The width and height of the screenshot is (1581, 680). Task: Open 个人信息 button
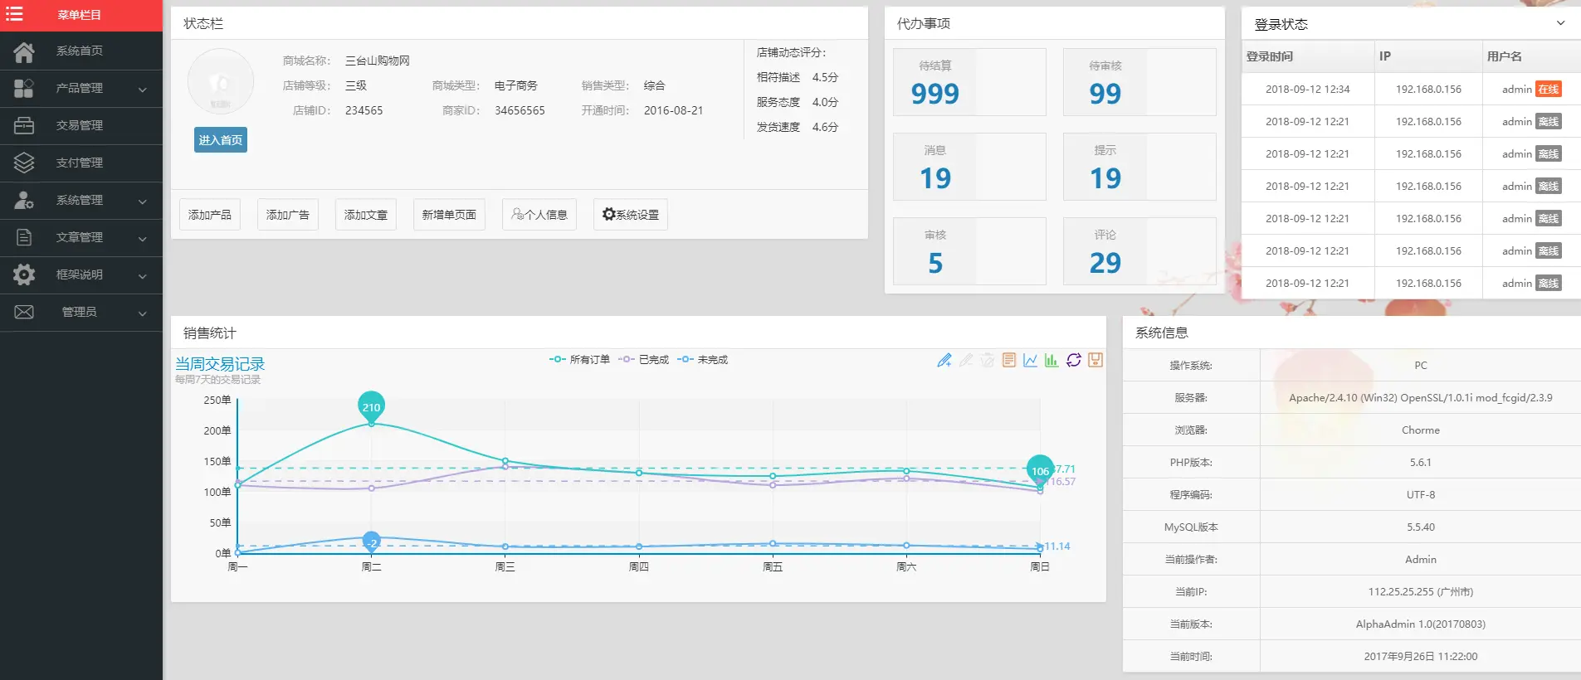539,215
